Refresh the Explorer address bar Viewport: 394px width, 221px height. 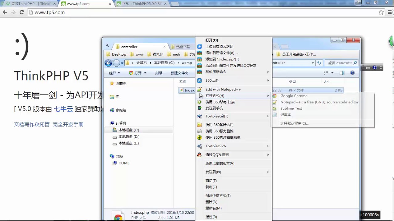(319, 63)
